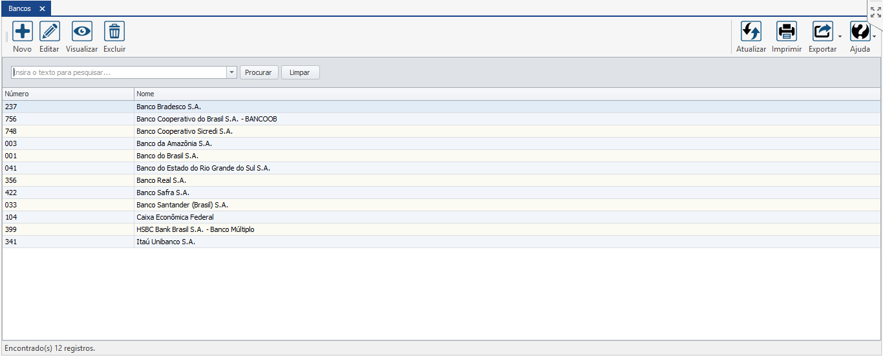Close the Bancos tab
Image resolution: width=883 pixels, height=356 pixels.
click(42, 8)
